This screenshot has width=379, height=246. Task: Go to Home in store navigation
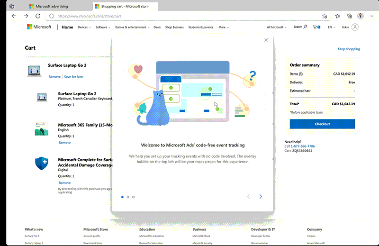click(67, 27)
